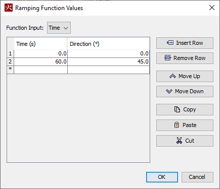Viewport: 220px width, 189px height.
Task: Select row header number 2
Action: [10, 61]
